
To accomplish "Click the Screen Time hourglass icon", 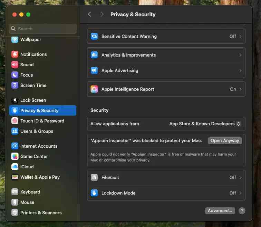I will pos(15,85).
